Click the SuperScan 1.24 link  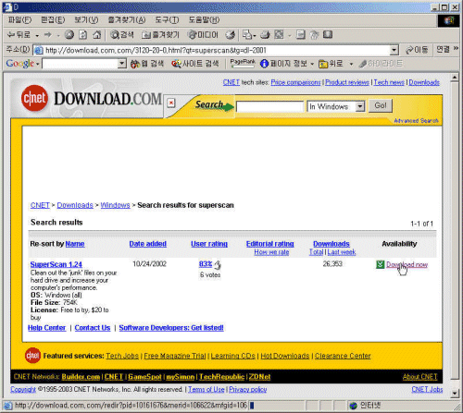[x=56, y=264]
